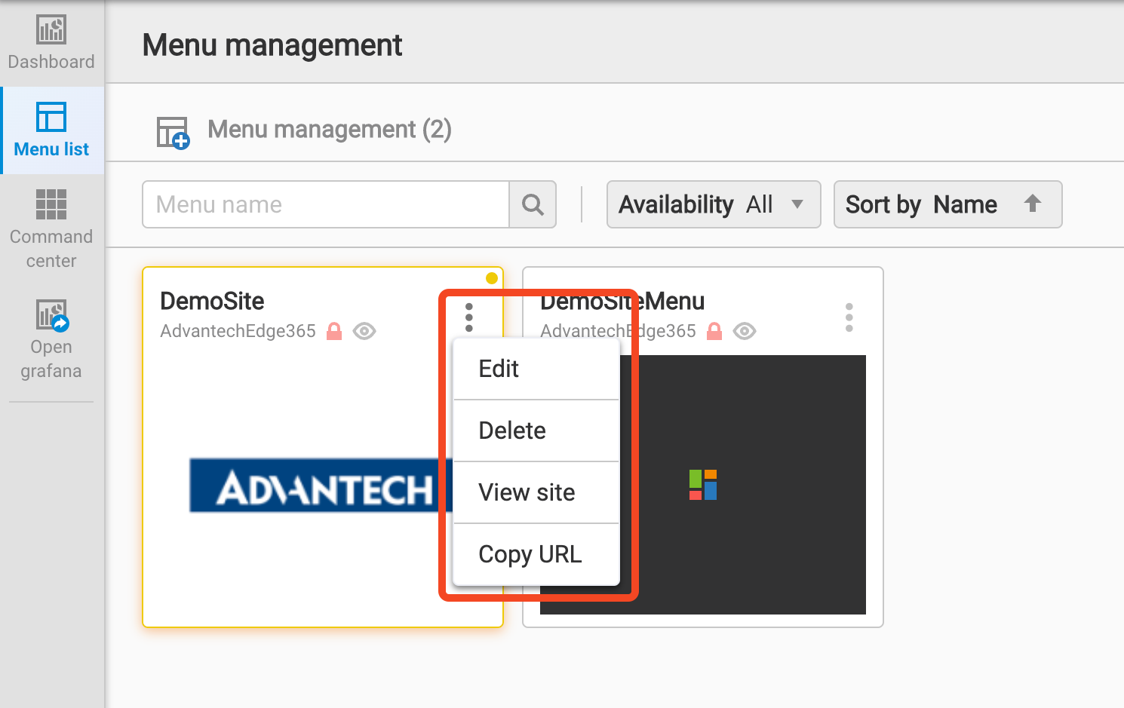Click the Menu name search field
1124x708 pixels.
tap(326, 204)
